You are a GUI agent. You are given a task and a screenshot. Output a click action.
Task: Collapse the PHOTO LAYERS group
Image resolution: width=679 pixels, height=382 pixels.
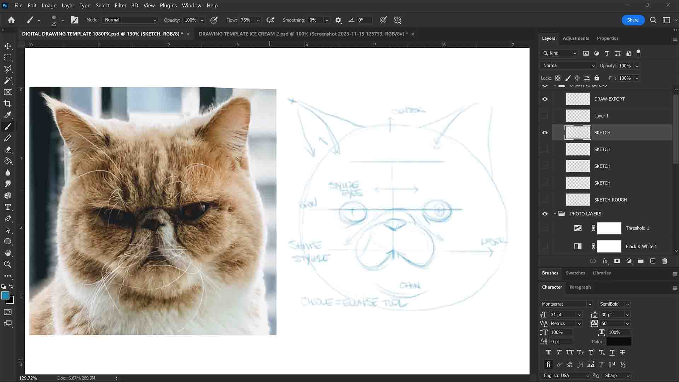[x=555, y=214]
